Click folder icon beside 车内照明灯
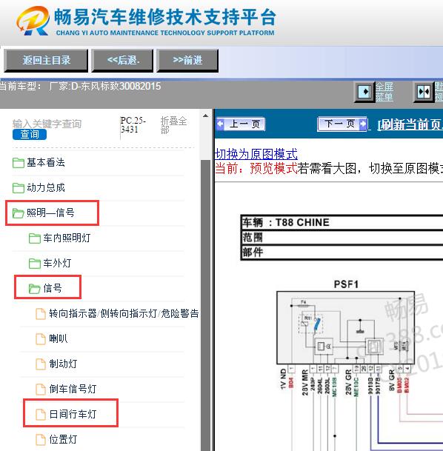The height and width of the screenshot is (451, 443). click(x=35, y=238)
